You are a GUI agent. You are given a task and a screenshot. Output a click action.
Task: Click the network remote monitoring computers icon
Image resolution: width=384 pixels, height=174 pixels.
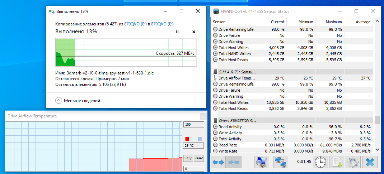pyautogui.click(x=281, y=162)
